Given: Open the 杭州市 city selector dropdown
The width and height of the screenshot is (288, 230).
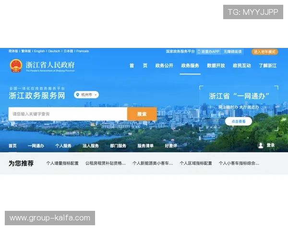Looking at the screenshot, I should tap(86, 95).
